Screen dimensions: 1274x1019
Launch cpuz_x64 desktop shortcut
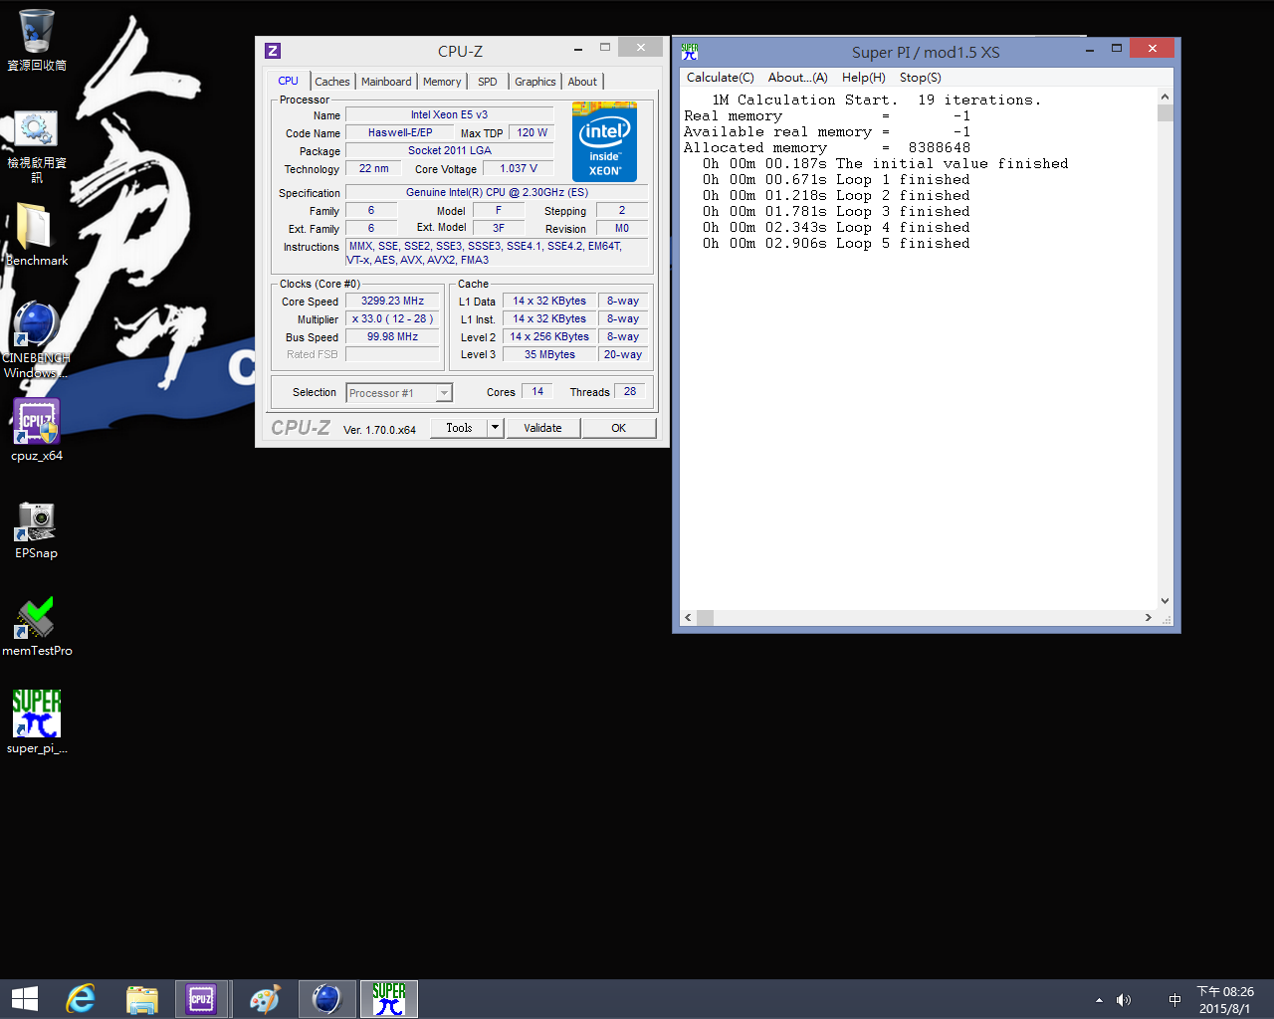(37, 429)
